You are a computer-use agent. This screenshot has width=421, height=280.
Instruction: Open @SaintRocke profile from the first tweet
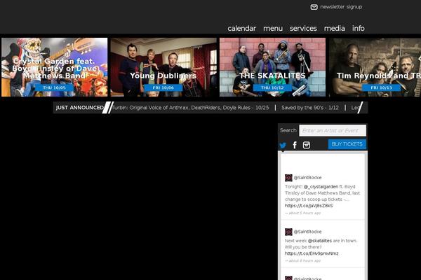[x=307, y=178]
